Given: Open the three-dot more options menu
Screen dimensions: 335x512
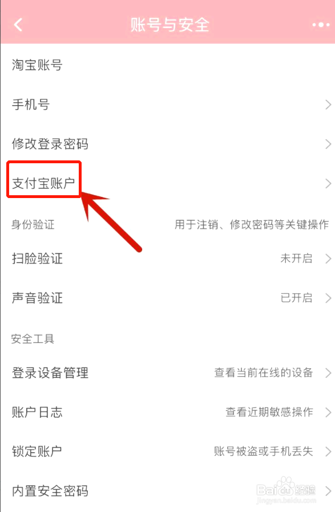Looking at the screenshot, I should pyautogui.click(x=321, y=25).
